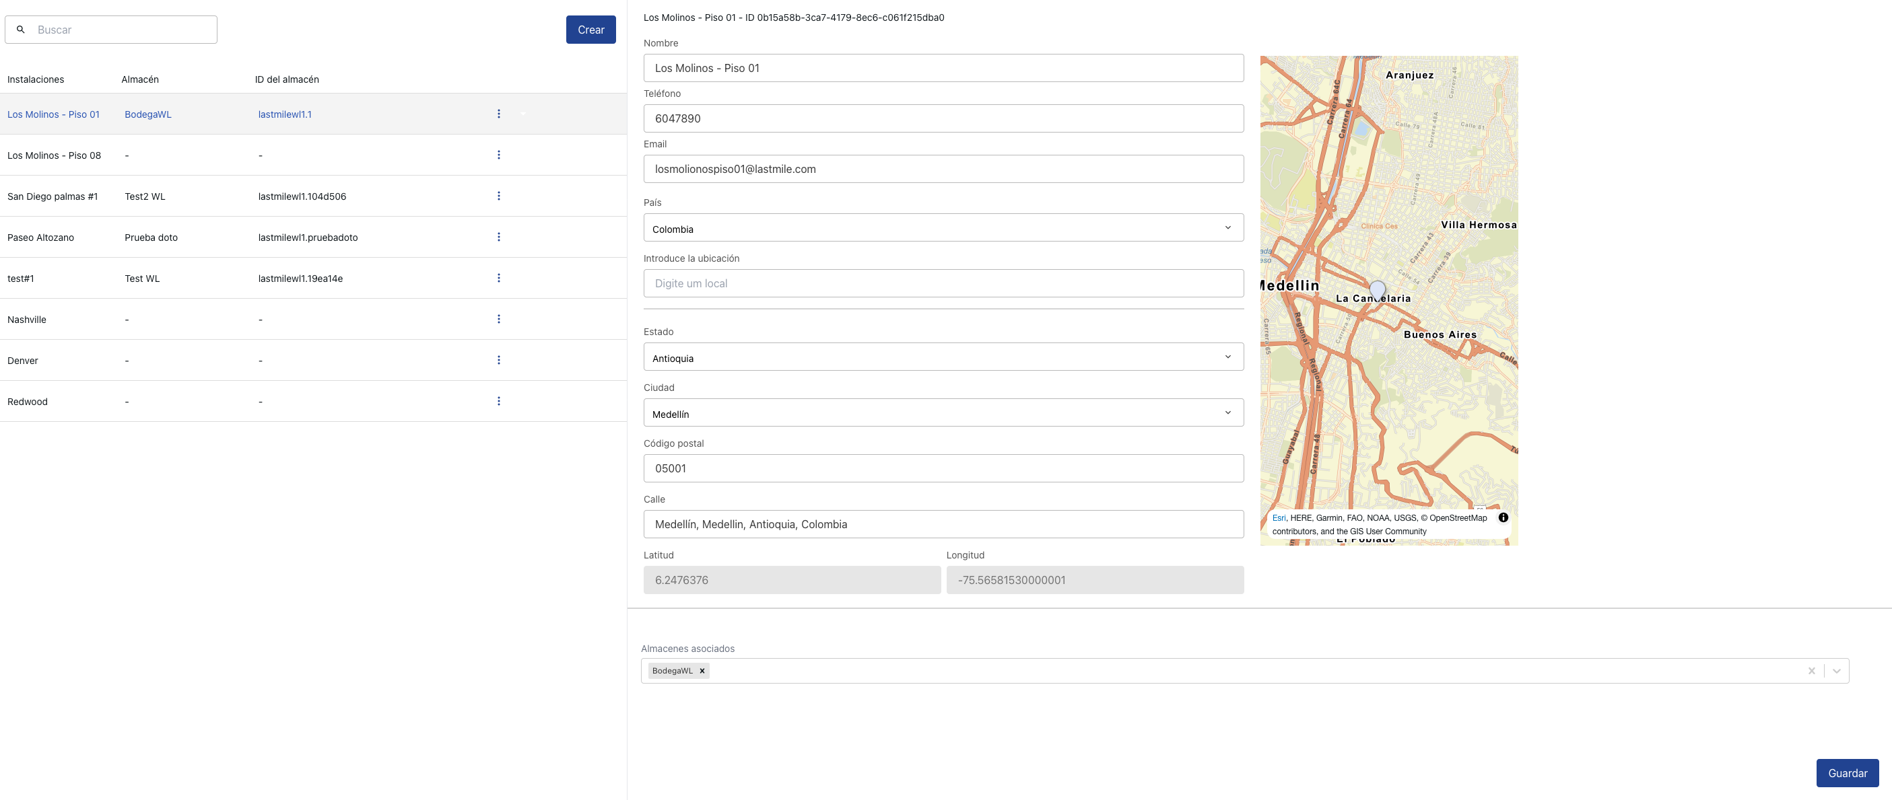Open three-dot menu for Nashville row
The width and height of the screenshot is (1892, 800).
[499, 320]
